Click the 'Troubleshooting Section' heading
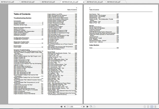 (x=23, y=18)
